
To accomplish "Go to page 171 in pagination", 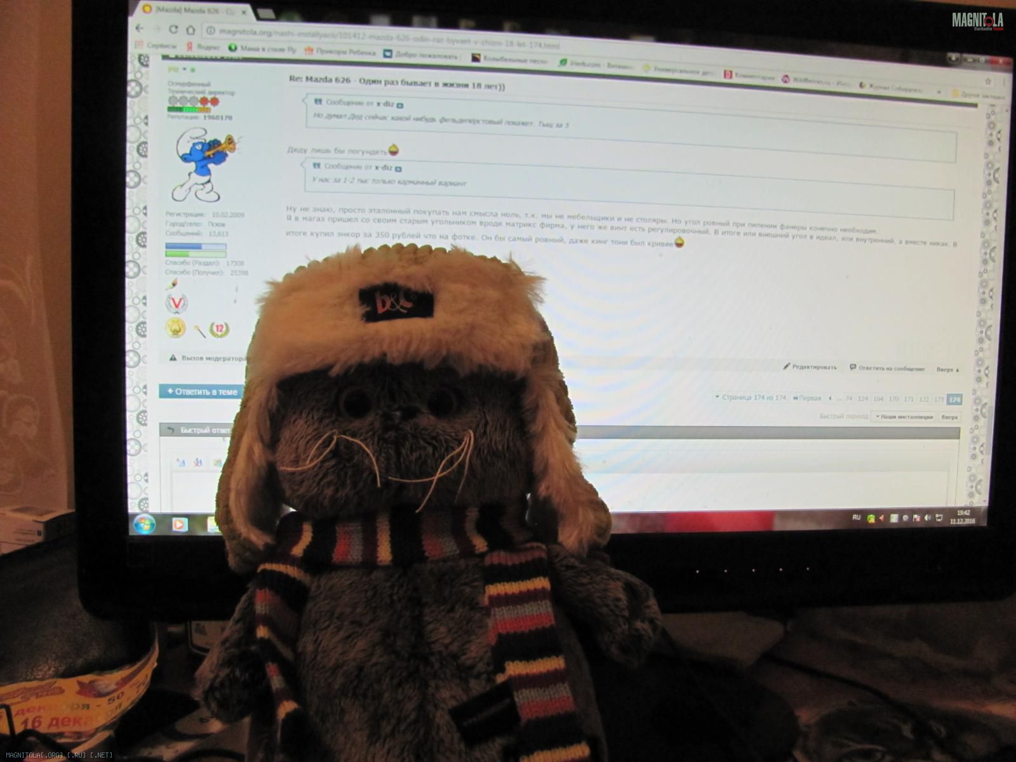I will point(909,399).
